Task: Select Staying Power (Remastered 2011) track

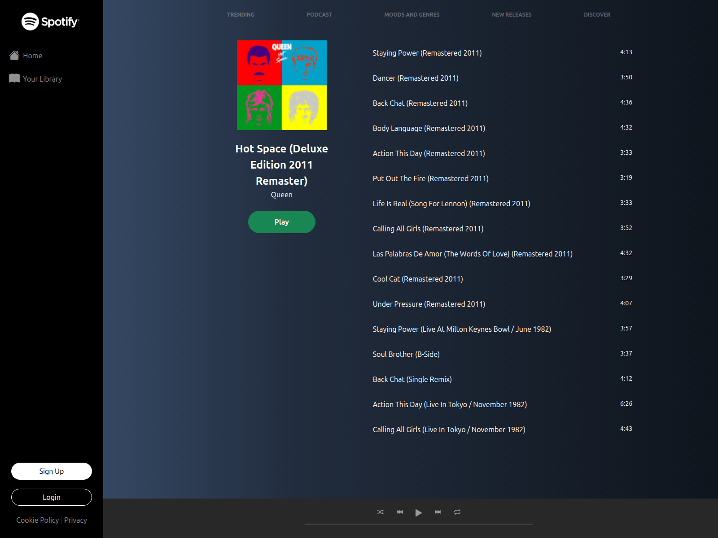Action: (x=427, y=53)
